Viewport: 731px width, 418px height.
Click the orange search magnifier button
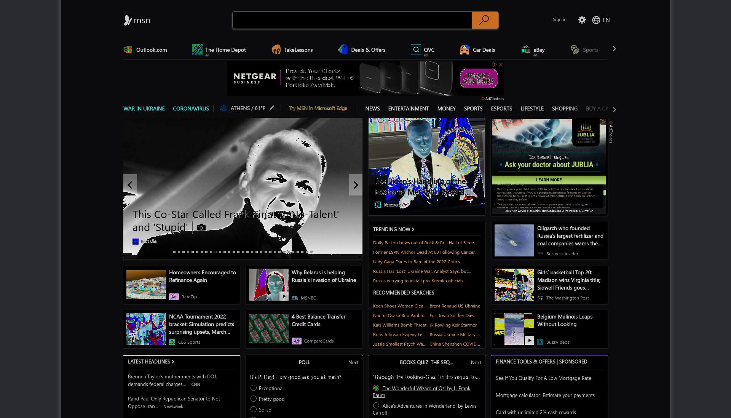(485, 20)
